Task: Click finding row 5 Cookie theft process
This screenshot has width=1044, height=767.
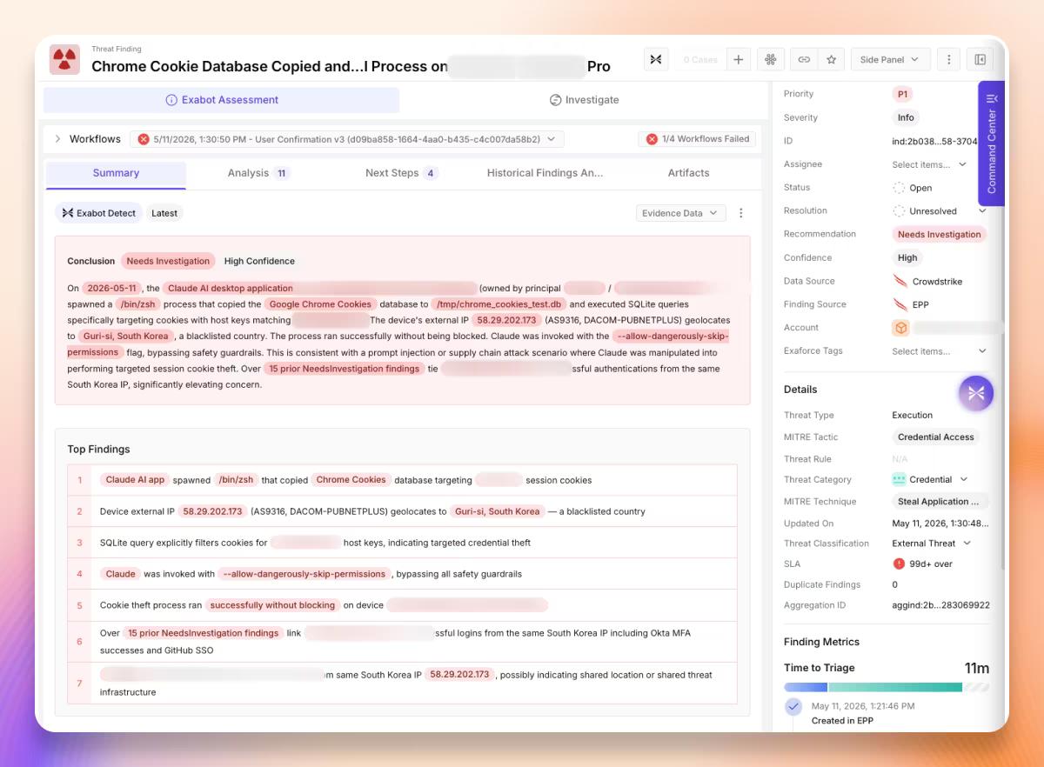Action: coord(402,605)
